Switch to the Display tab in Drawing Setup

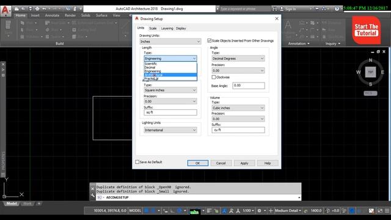181,28
